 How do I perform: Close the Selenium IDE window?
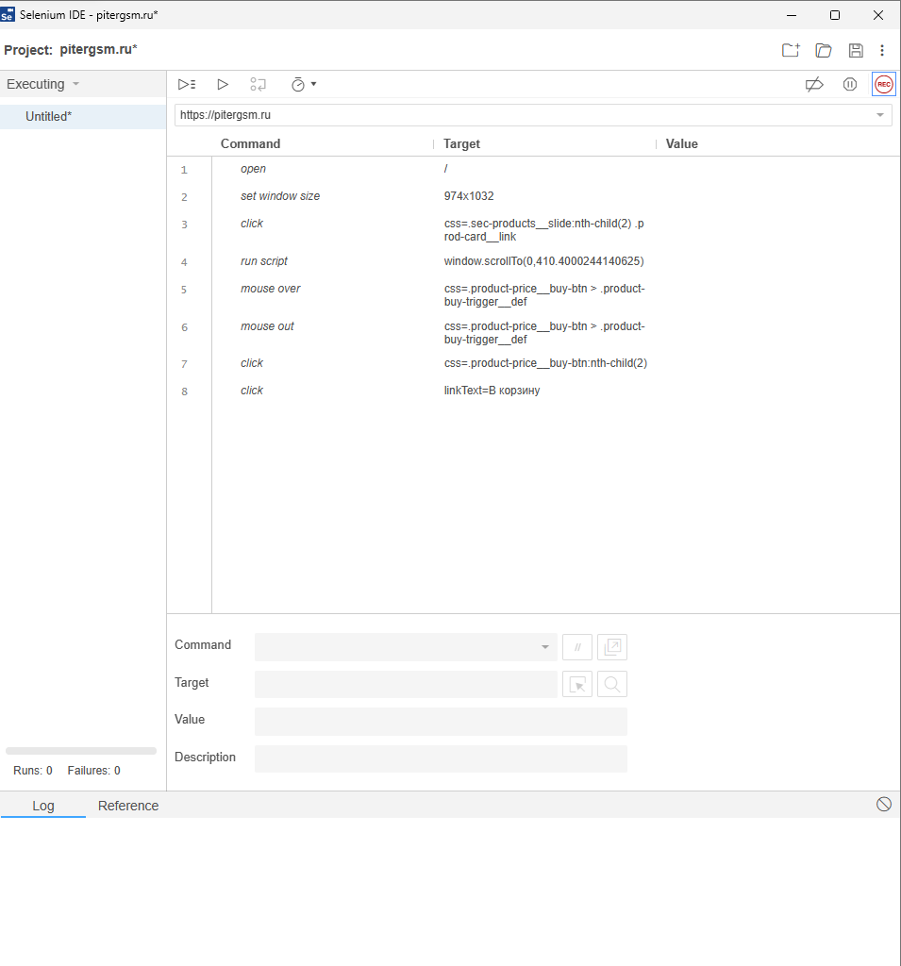[x=878, y=15]
